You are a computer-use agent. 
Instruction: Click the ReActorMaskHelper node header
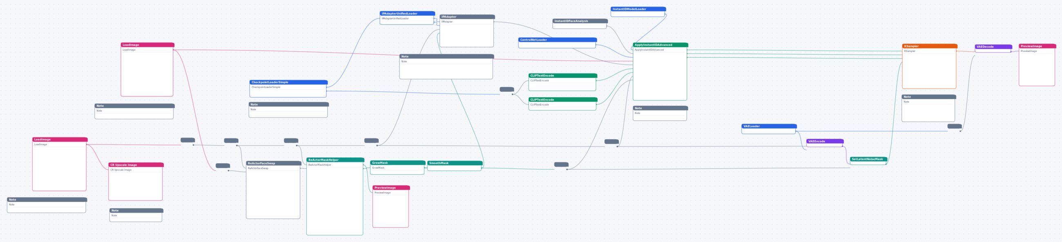coord(335,160)
